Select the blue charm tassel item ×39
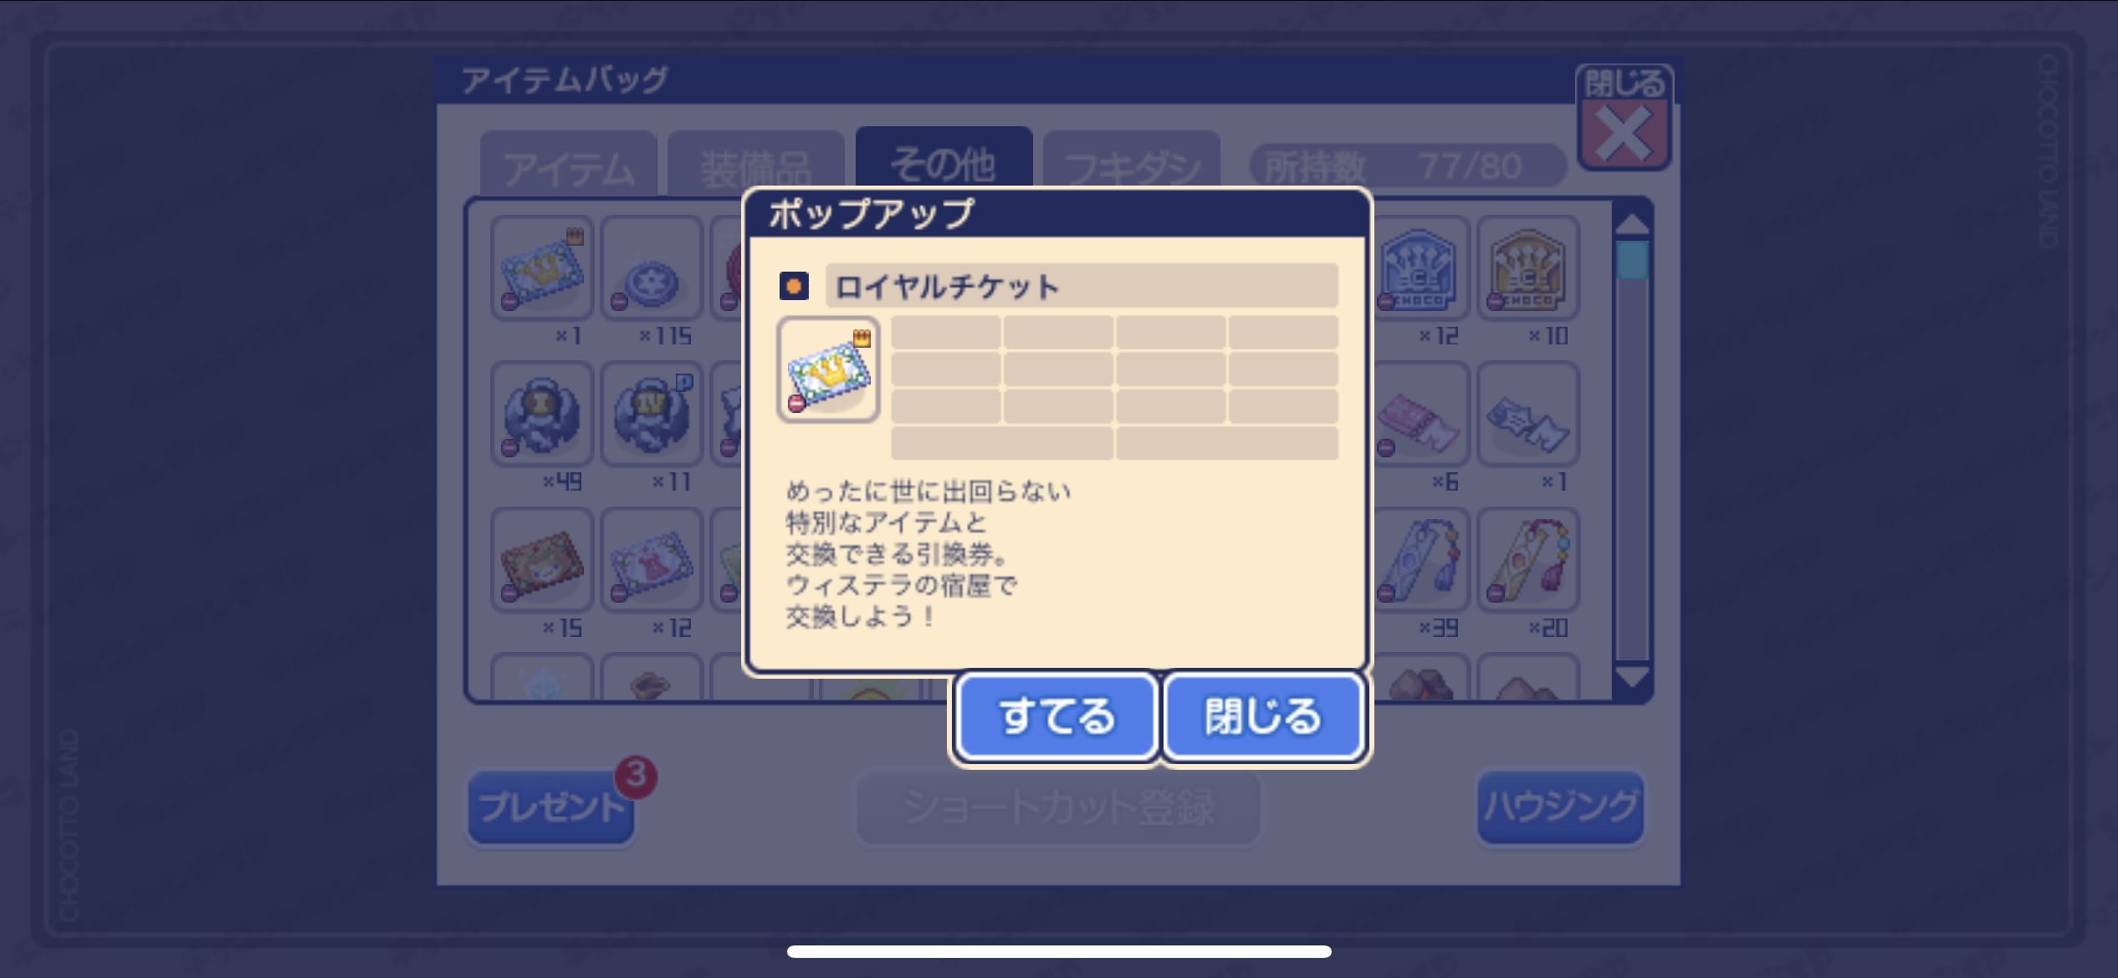The width and height of the screenshot is (2118, 978). tap(1419, 560)
